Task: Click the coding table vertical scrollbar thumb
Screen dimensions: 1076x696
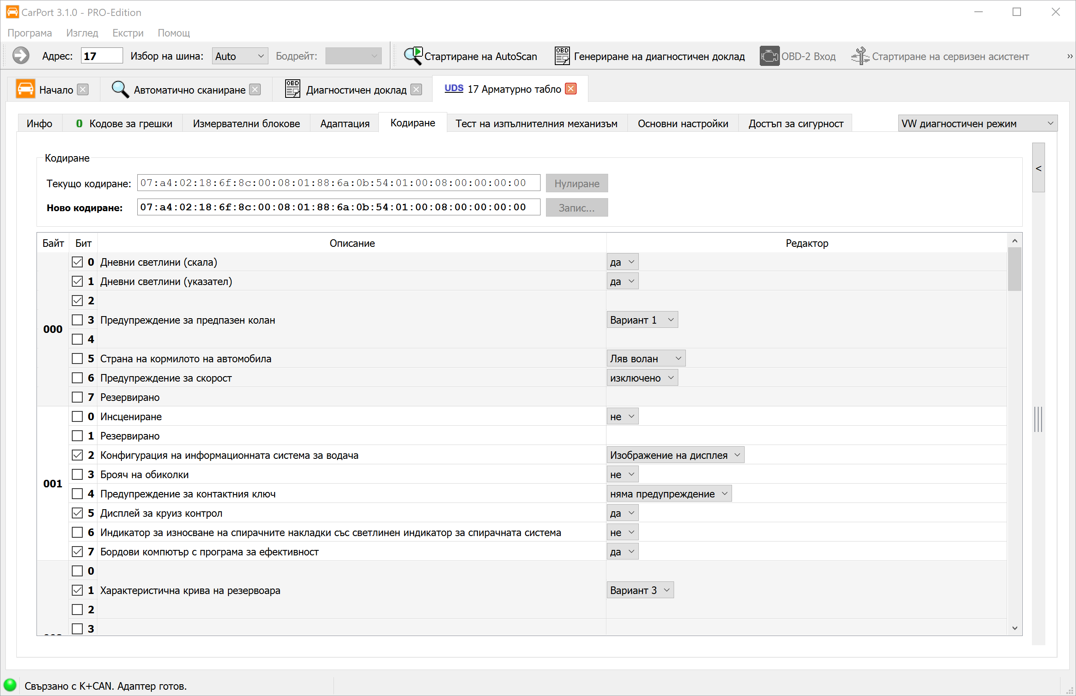Action: 1014,269
